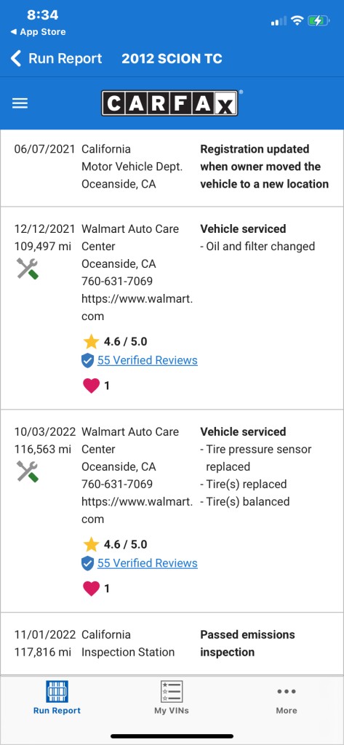Open 55 Verified Reviews link for 12/12/2021
Screen dimensions: 344x745
(x=148, y=360)
